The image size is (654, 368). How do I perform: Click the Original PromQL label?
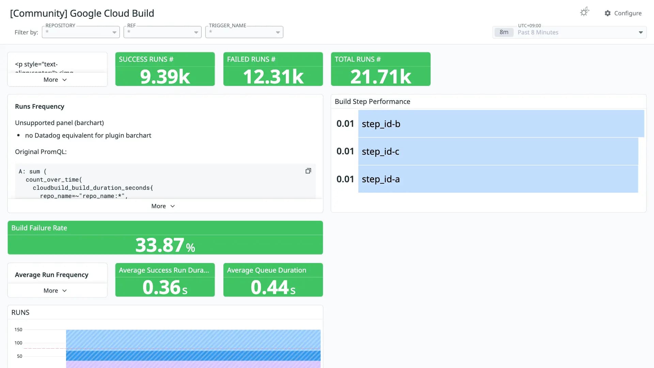41,152
